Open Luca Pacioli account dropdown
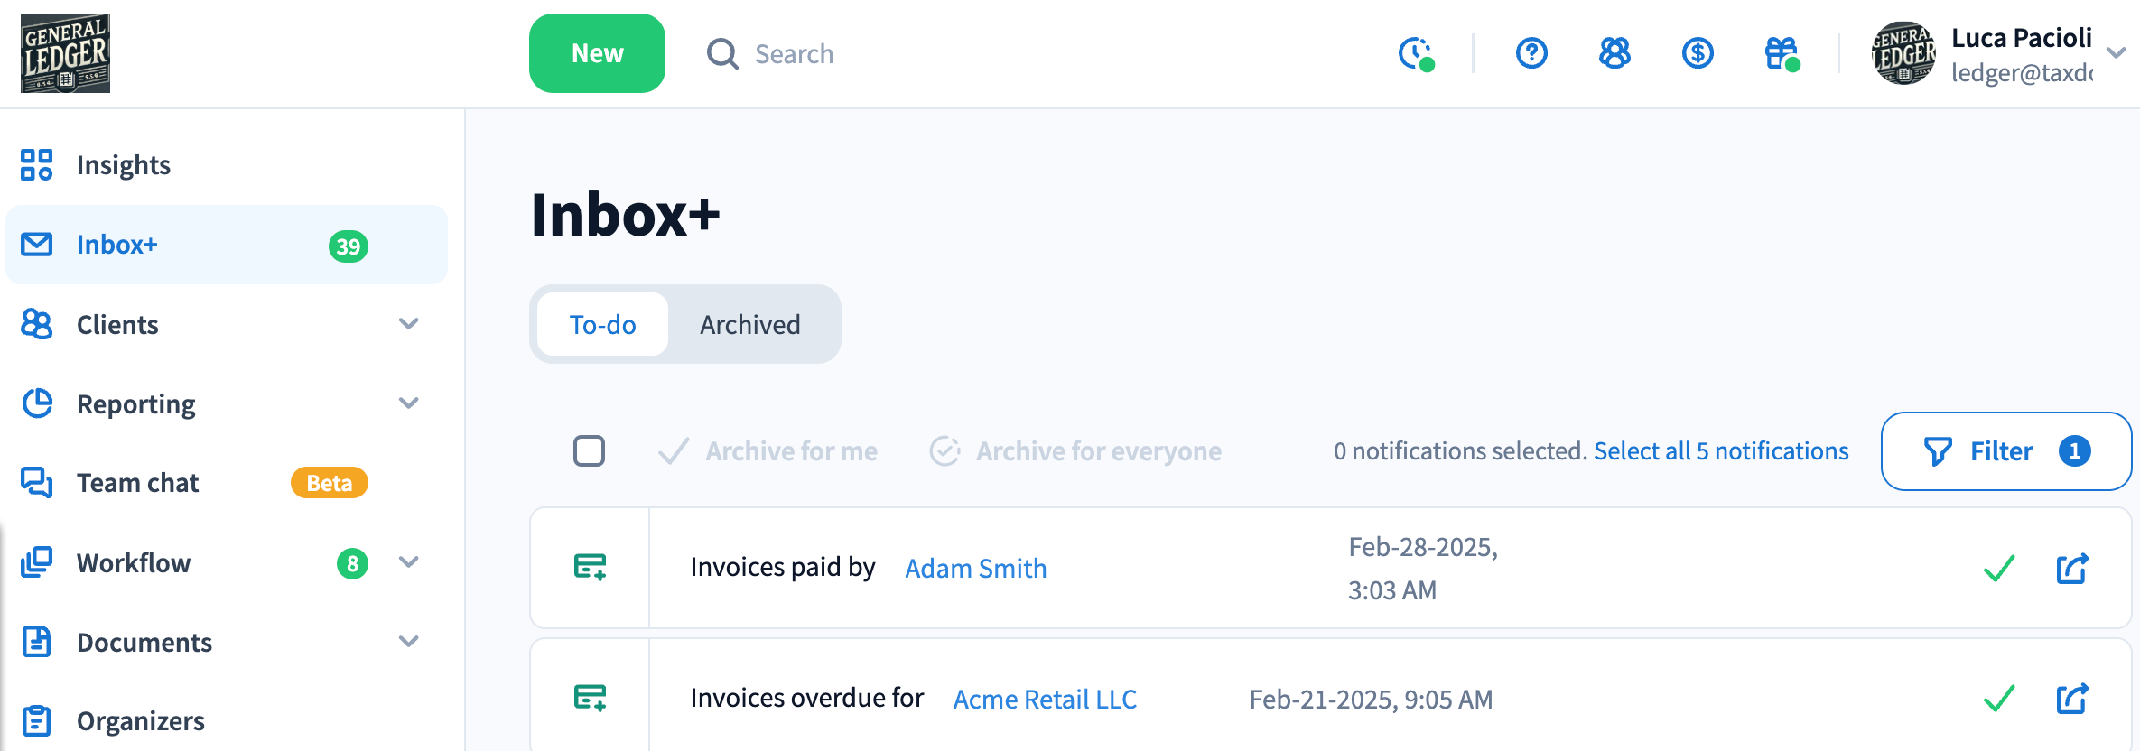The image size is (2140, 751). coord(2116,53)
